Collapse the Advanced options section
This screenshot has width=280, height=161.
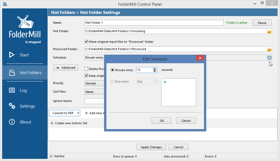(x=66, y=68)
